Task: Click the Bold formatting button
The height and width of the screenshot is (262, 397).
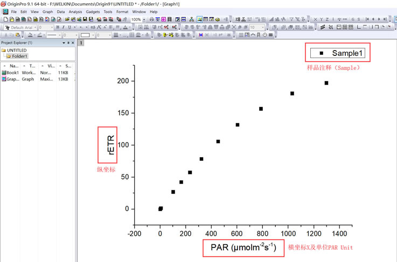Action: pos(57,27)
